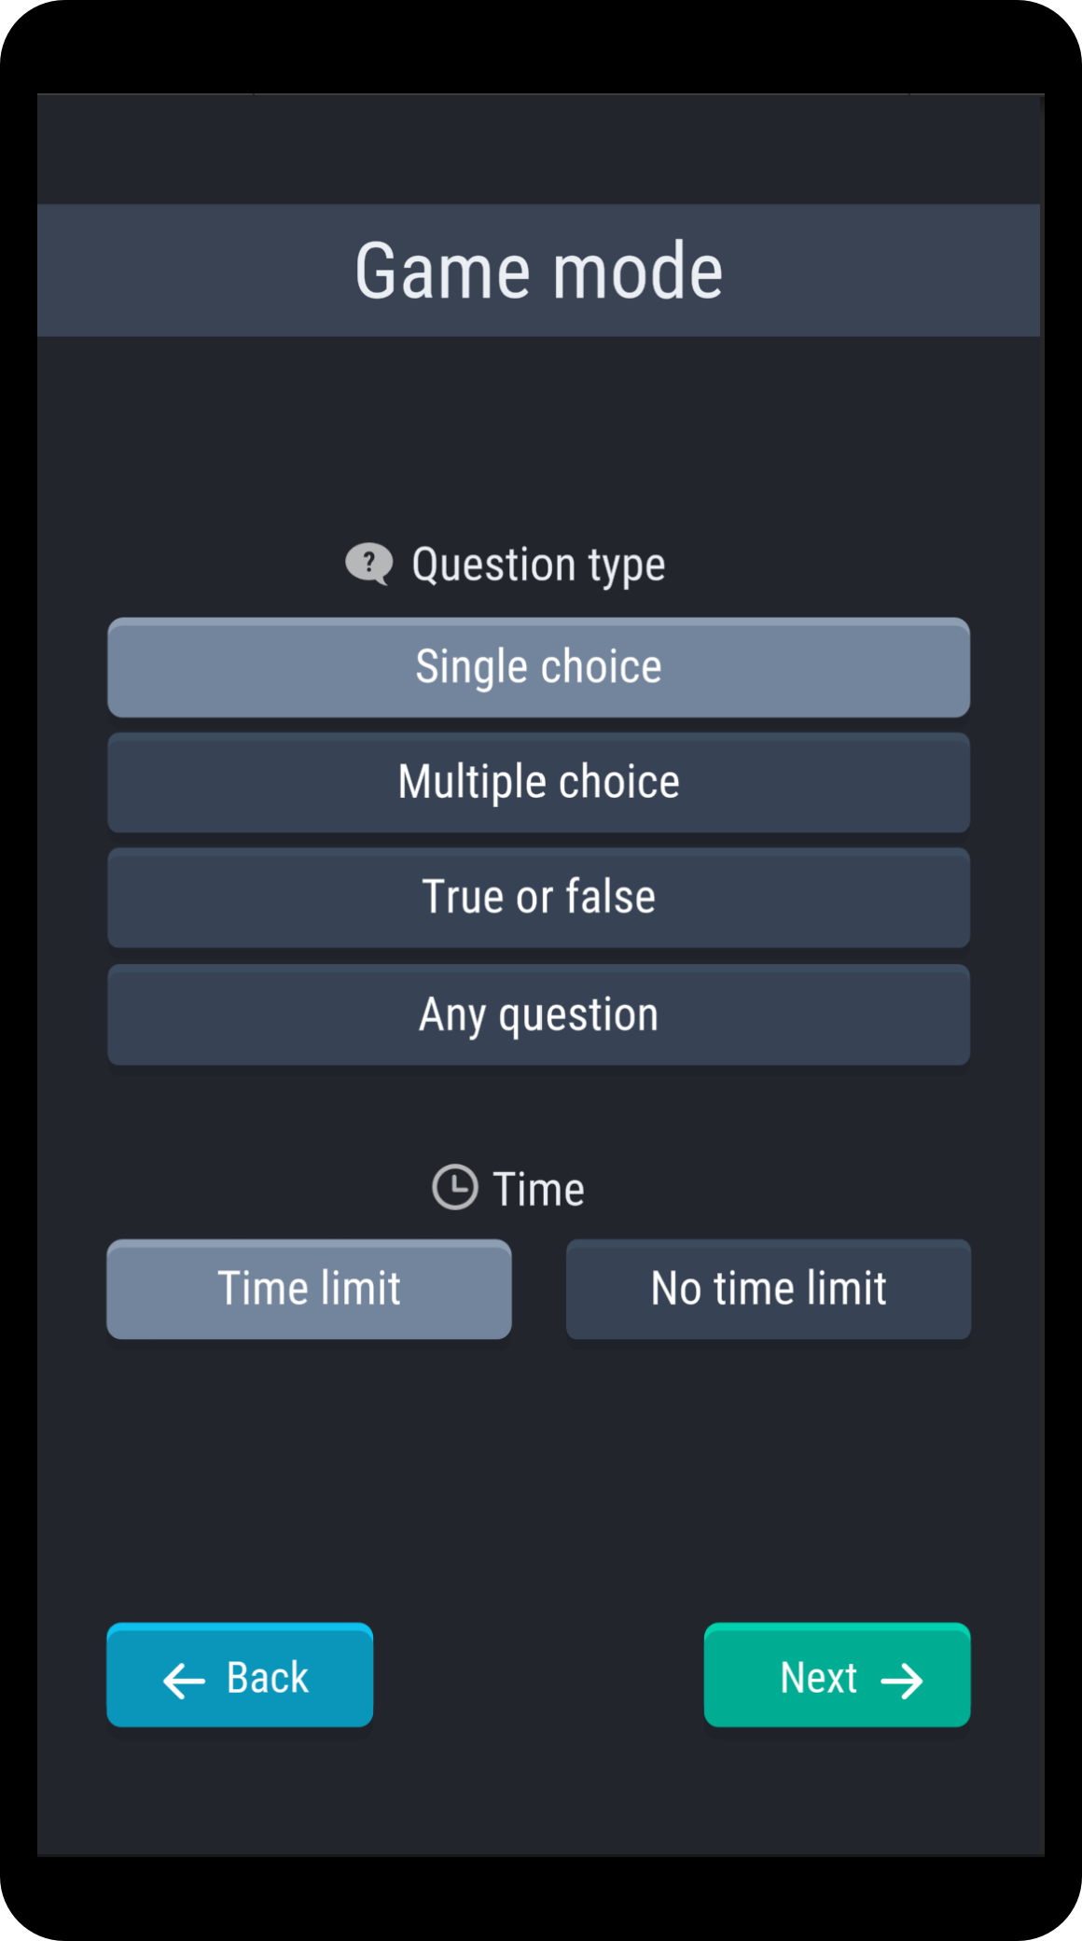Select the Single choice question type
This screenshot has height=1941, width=1082.
click(538, 667)
